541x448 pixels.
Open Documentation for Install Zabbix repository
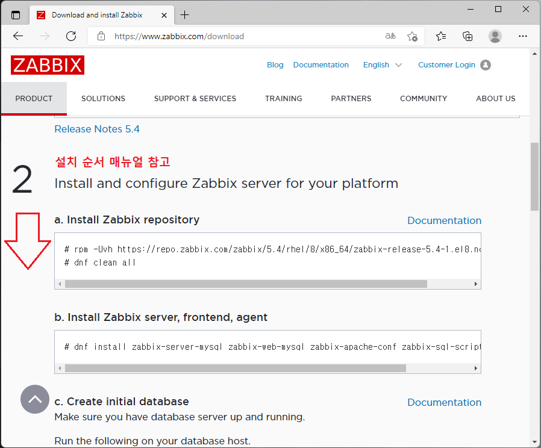445,220
